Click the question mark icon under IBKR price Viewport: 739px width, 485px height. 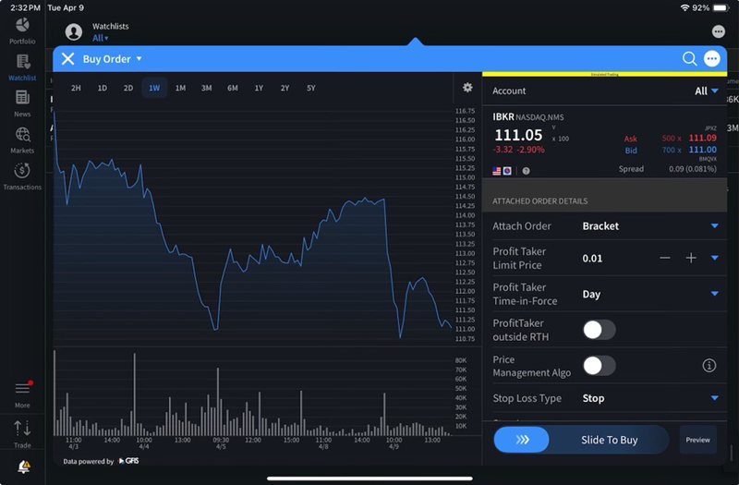pyautogui.click(x=526, y=171)
